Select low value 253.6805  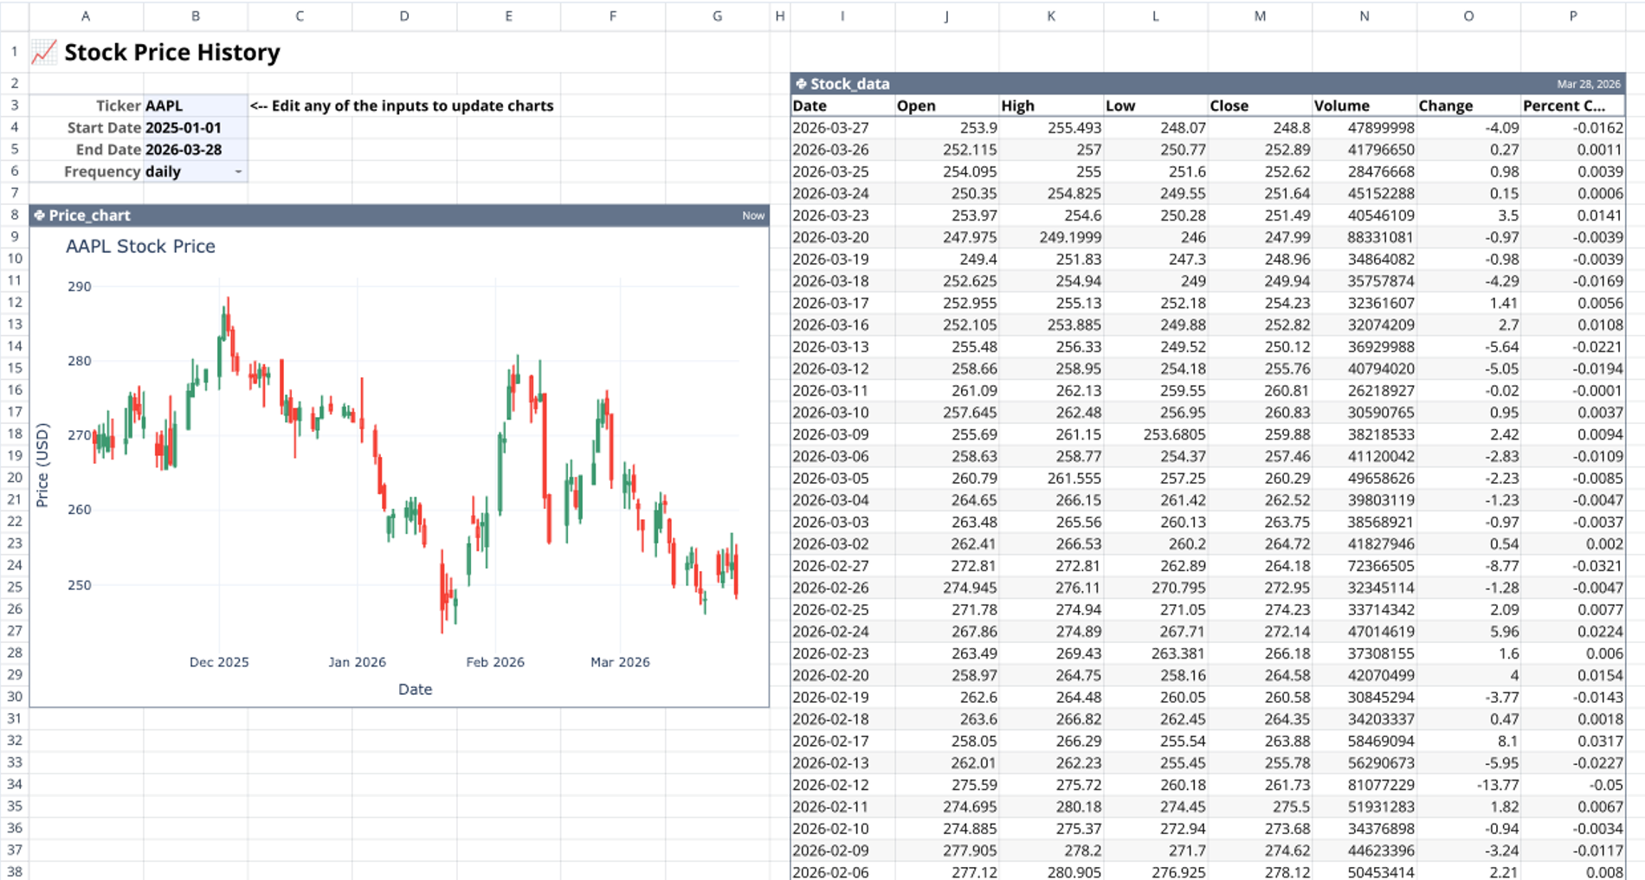click(x=1156, y=434)
